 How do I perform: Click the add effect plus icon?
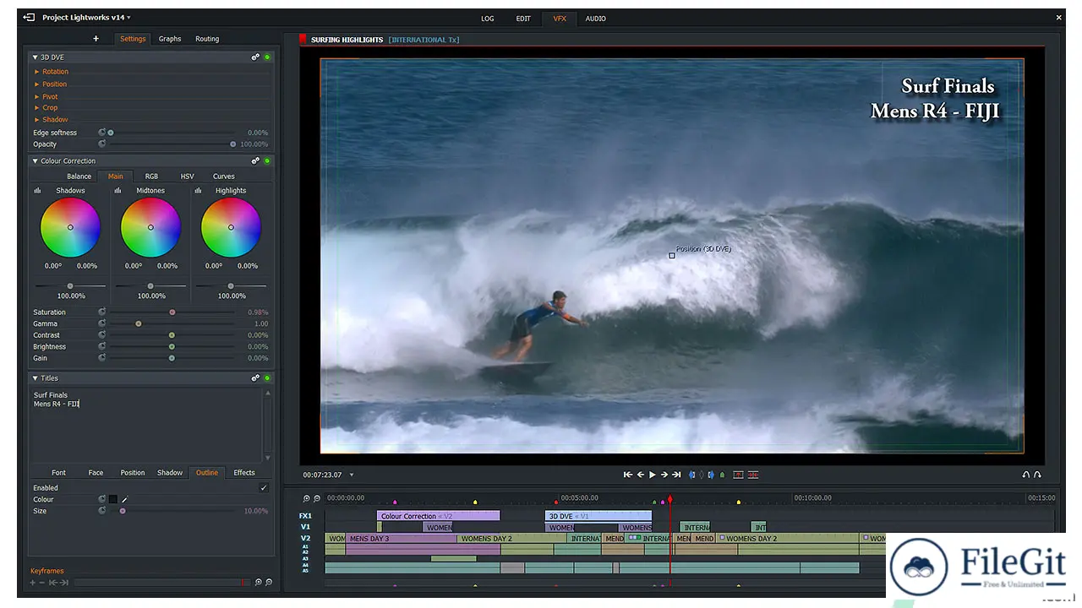pos(96,39)
